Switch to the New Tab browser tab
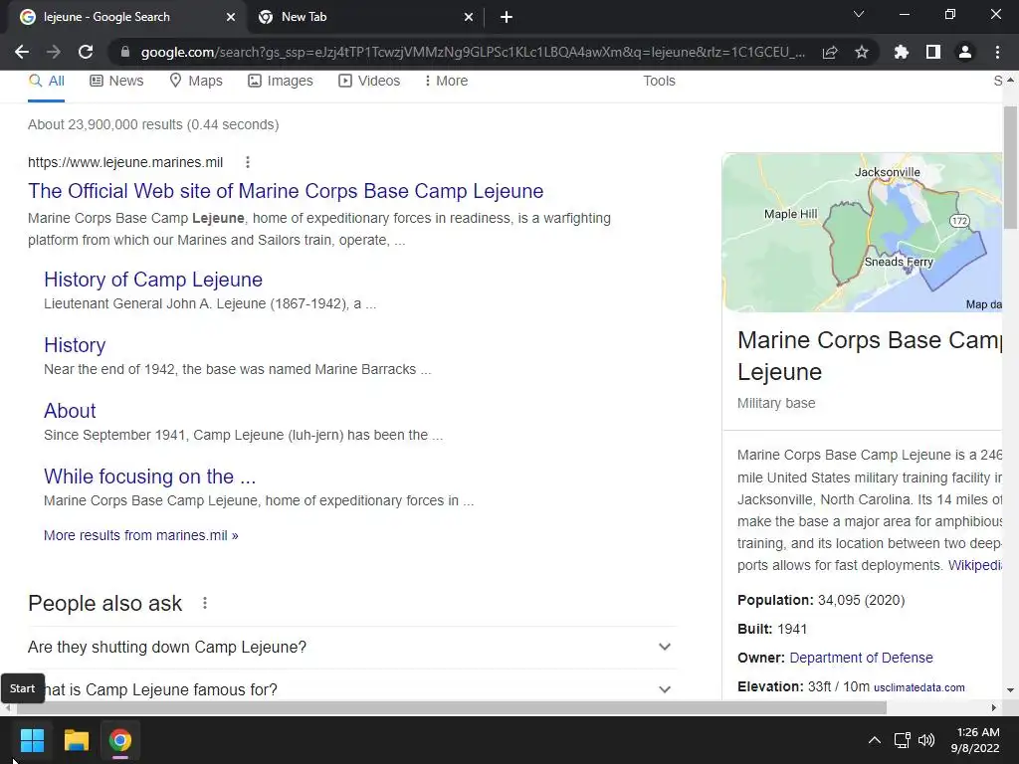 366,17
